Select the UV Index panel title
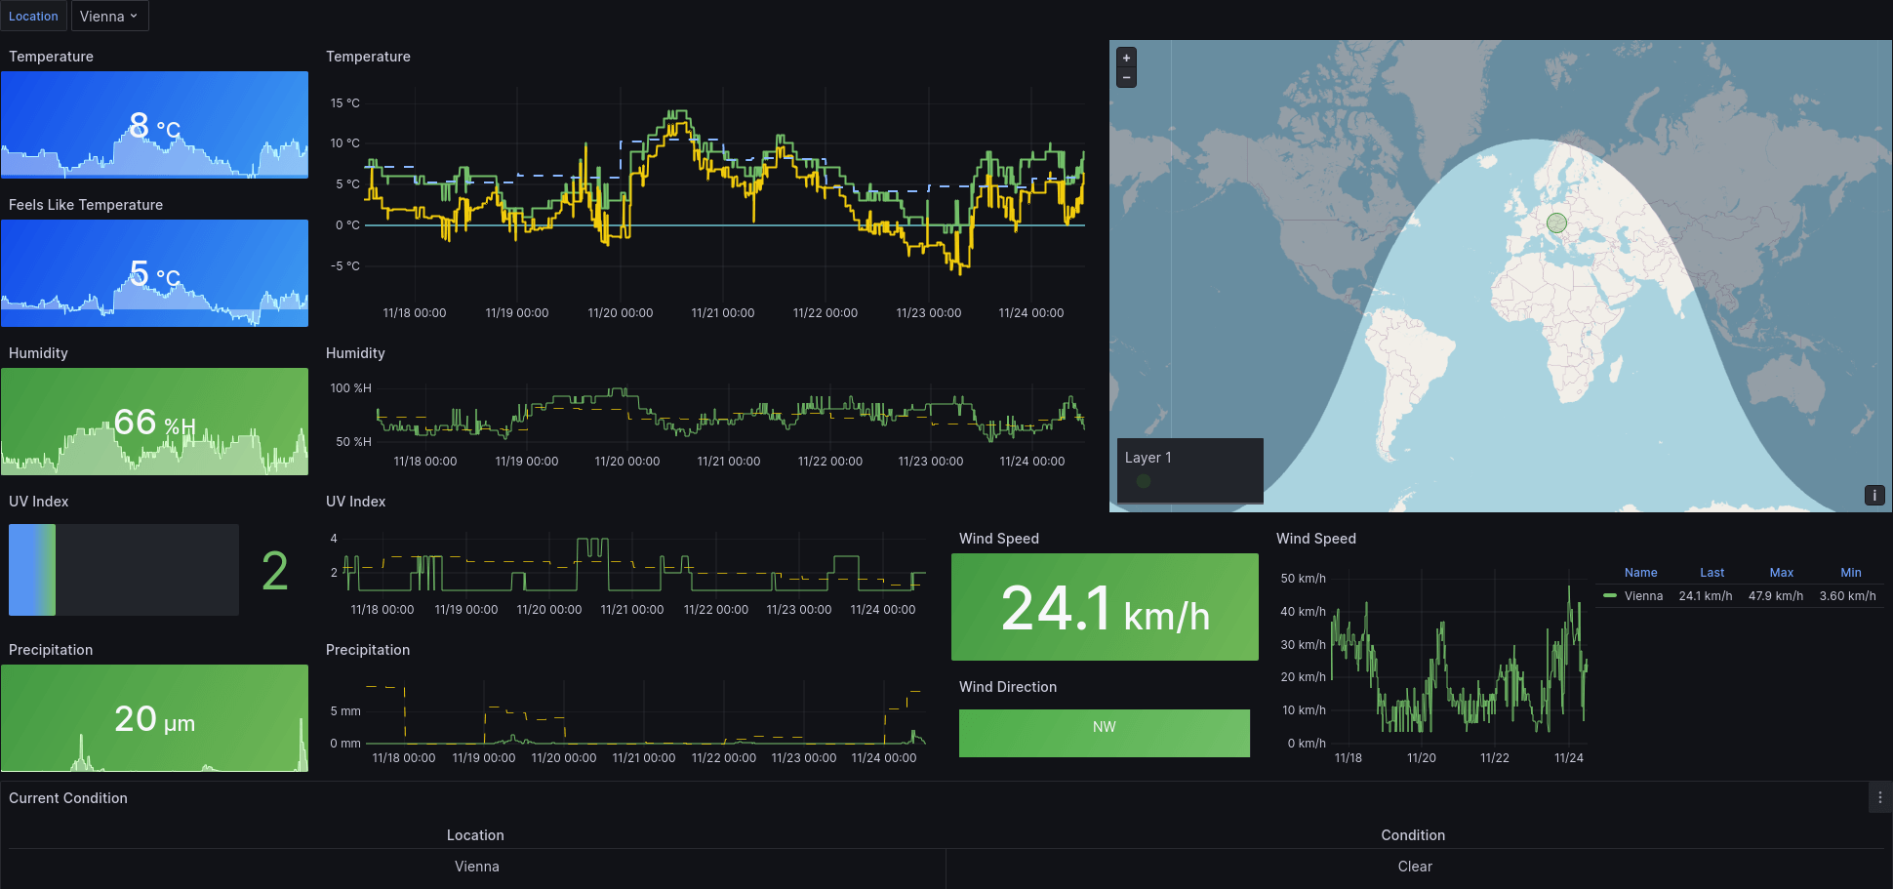Screen dimensions: 1893x889 coord(38,501)
